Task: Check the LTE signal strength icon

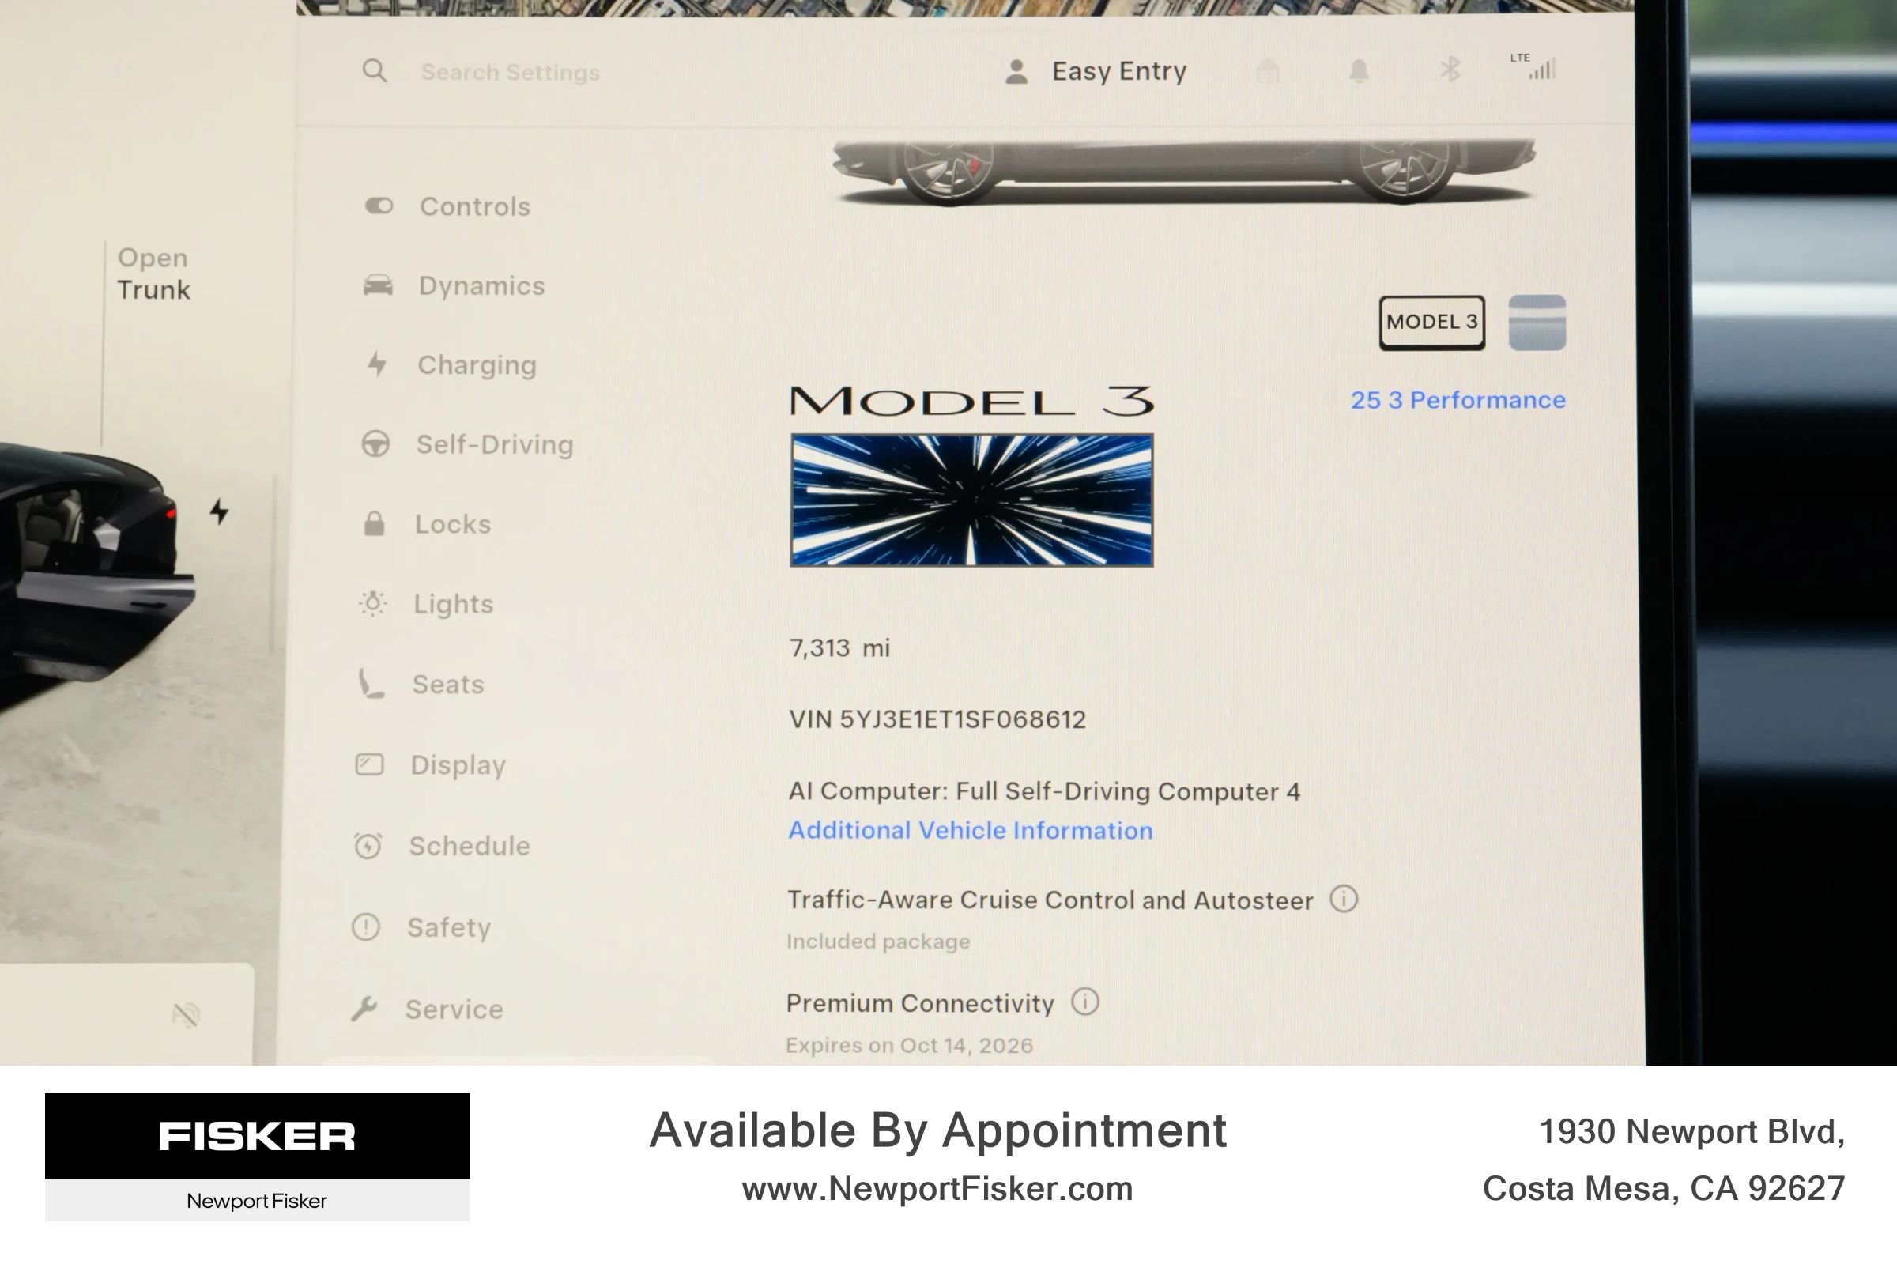Action: [x=1533, y=66]
